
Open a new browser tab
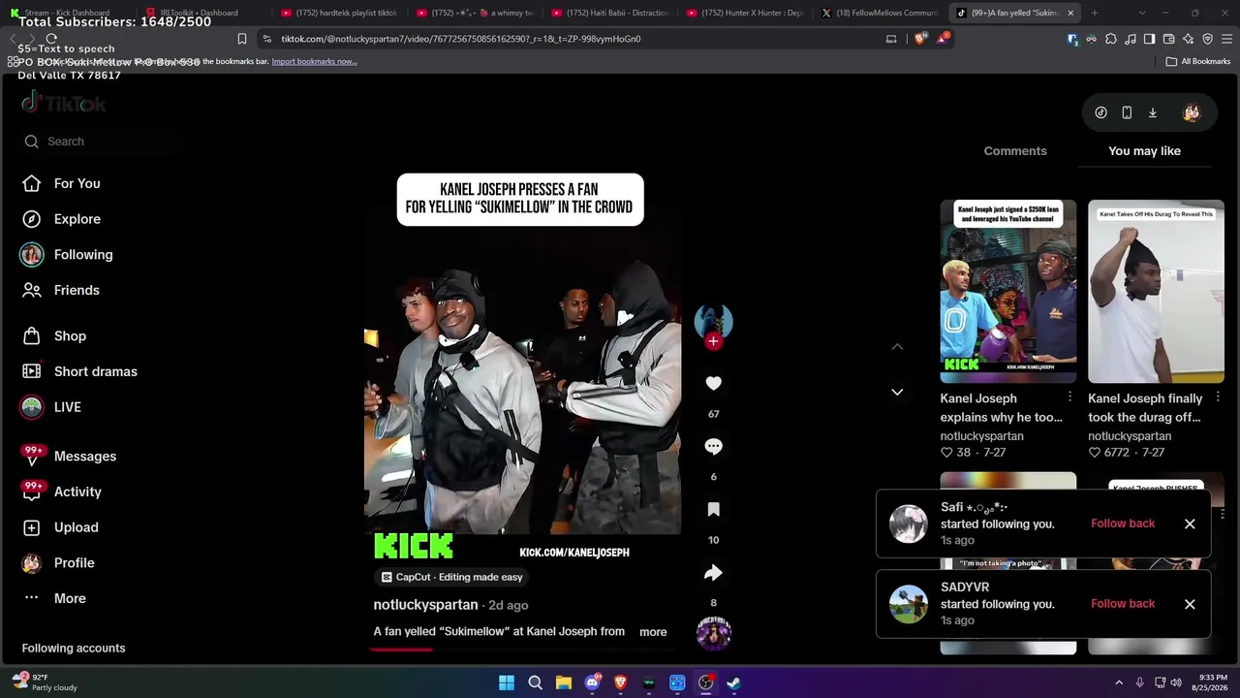click(x=1095, y=13)
